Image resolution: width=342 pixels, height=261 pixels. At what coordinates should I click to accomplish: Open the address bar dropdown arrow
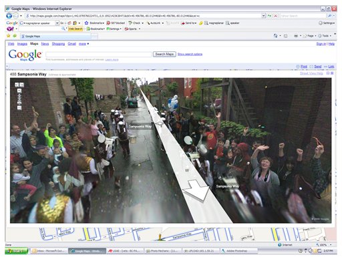(x=263, y=16)
